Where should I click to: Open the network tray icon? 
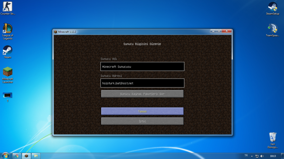pos(257,156)
